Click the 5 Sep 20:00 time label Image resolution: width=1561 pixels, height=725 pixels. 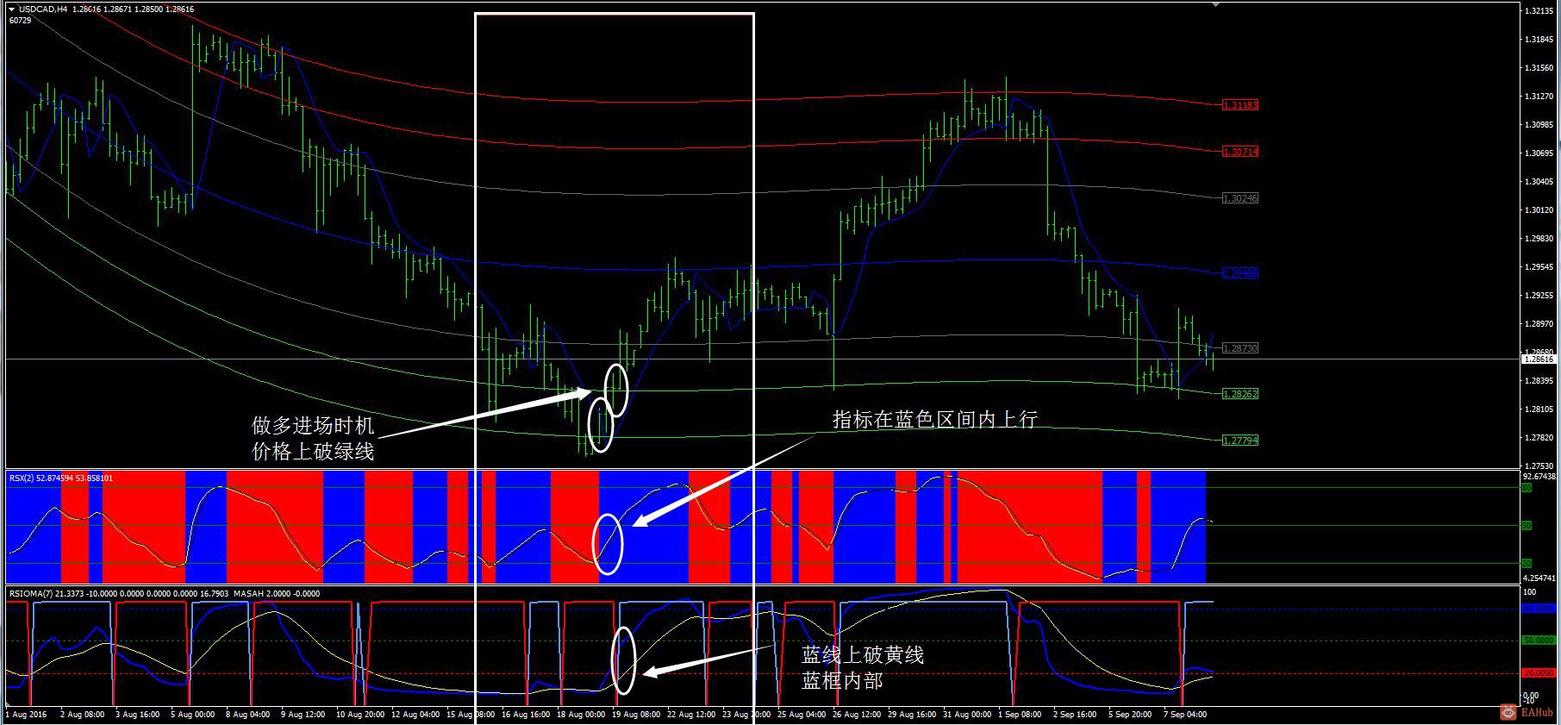point(1130,715)
